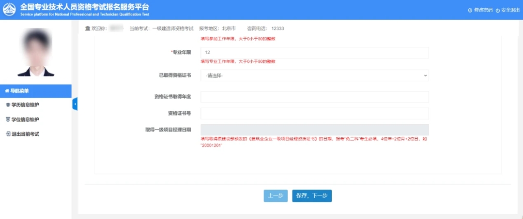This screenshot has height=219, width=523.
Task: Click the home icon beside 导航菜单
Action: point(7,91)
